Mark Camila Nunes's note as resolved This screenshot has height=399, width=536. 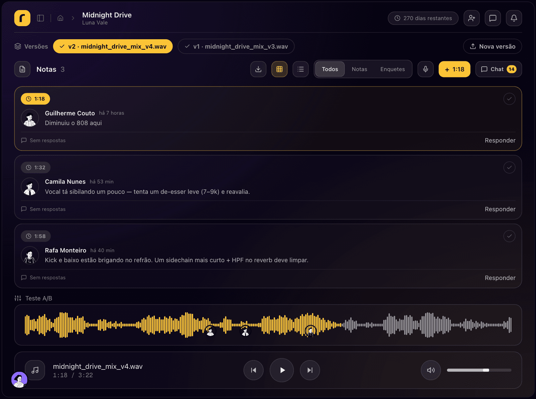tap(509, 168)
